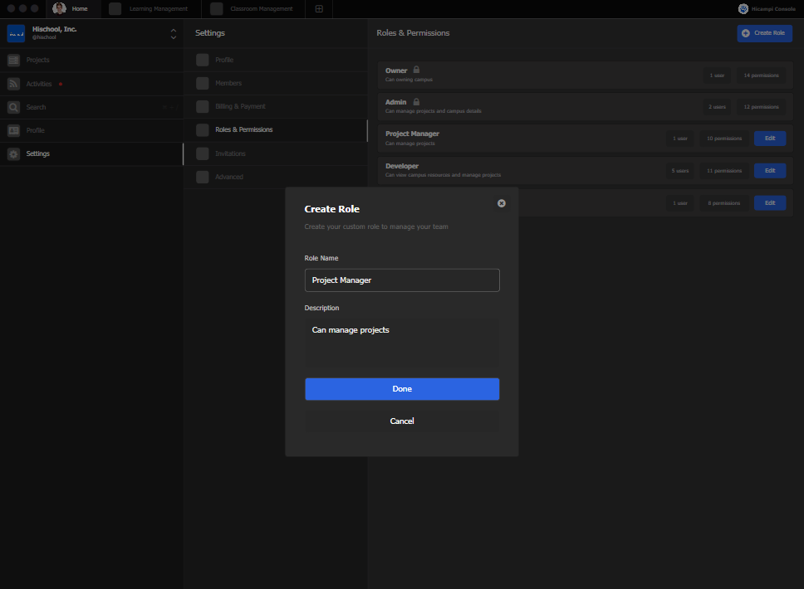This screenshot has width=804, height=589.
Task: Click the Projects icon in sidebar
Action: tap(13, 61)
